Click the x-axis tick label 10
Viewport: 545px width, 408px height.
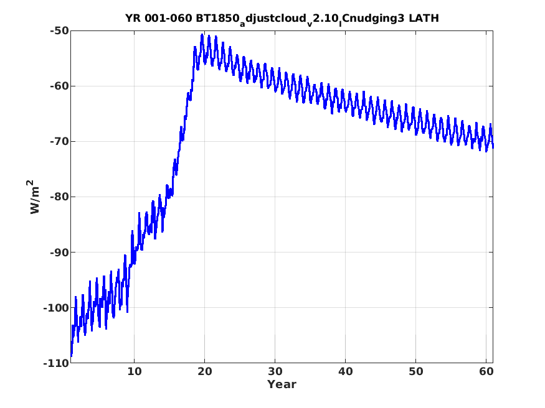(x=135, y=372)
